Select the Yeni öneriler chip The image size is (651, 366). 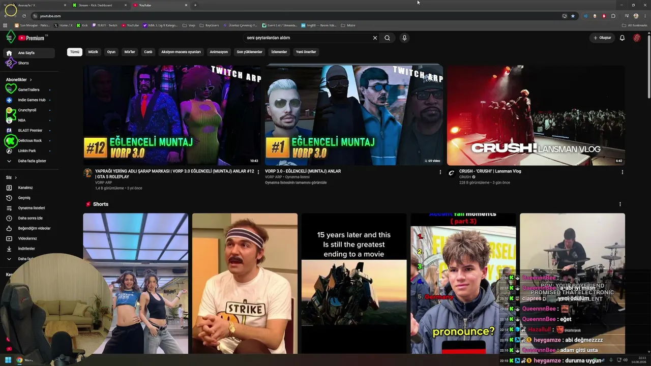click(306, 52)
